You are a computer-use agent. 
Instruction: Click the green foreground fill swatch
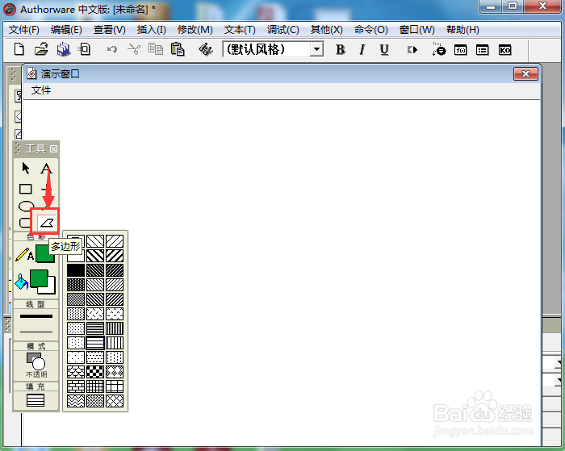coord(39,279)
